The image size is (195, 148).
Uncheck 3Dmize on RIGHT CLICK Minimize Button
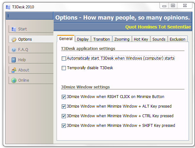click(x=64, y=97)
